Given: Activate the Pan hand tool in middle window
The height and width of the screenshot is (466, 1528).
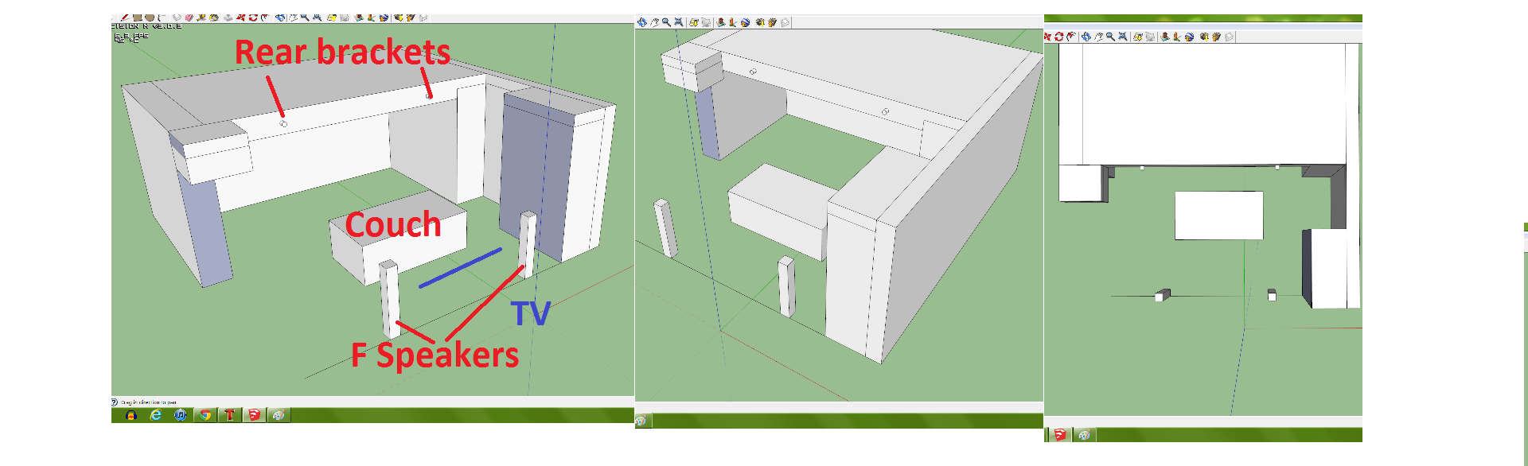Looking at the screenshot, I should 654,22.
